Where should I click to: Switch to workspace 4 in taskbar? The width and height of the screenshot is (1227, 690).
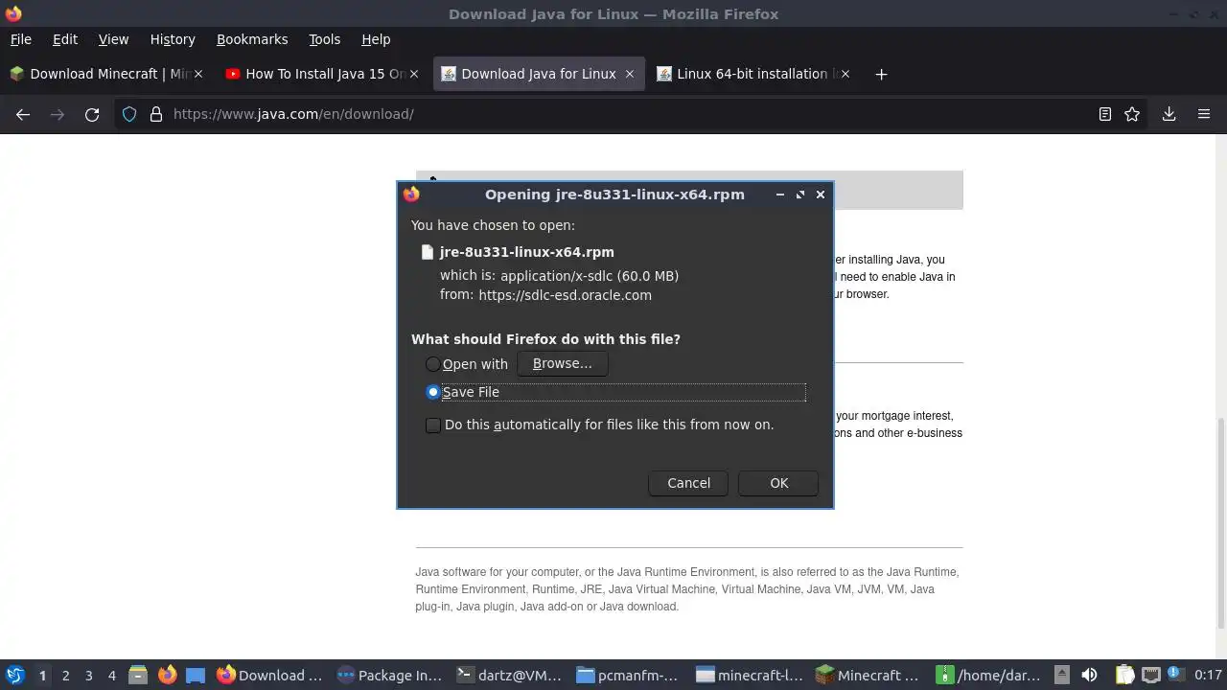coord(111,675)
